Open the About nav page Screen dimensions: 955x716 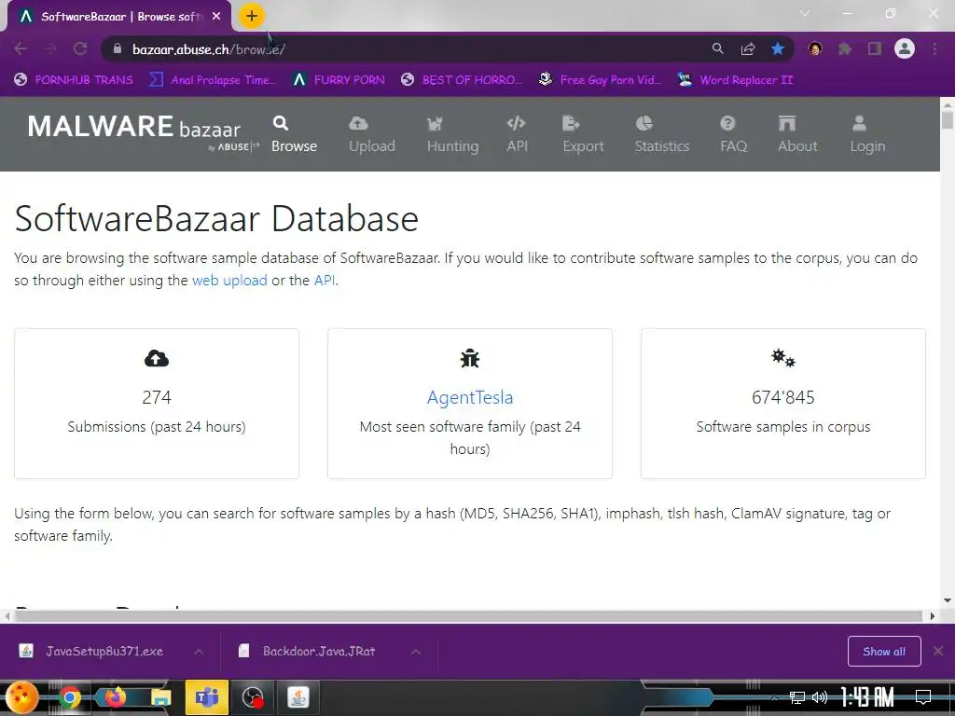[x=797, y=134]
